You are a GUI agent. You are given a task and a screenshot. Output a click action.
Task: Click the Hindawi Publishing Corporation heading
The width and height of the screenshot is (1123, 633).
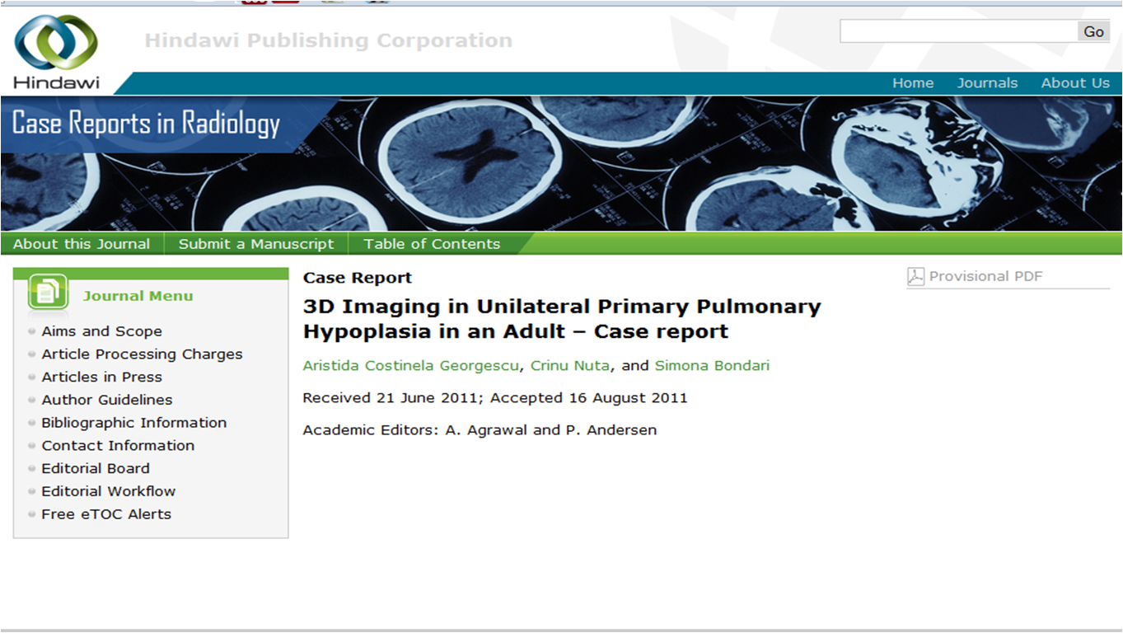[x=328, y=40]
